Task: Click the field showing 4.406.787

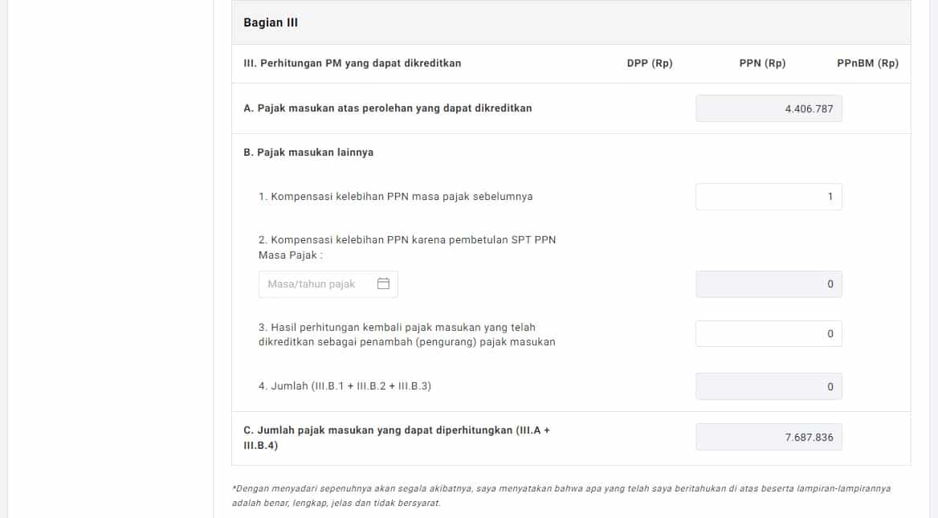Action: pyautogui.click(x=769, y=108)
